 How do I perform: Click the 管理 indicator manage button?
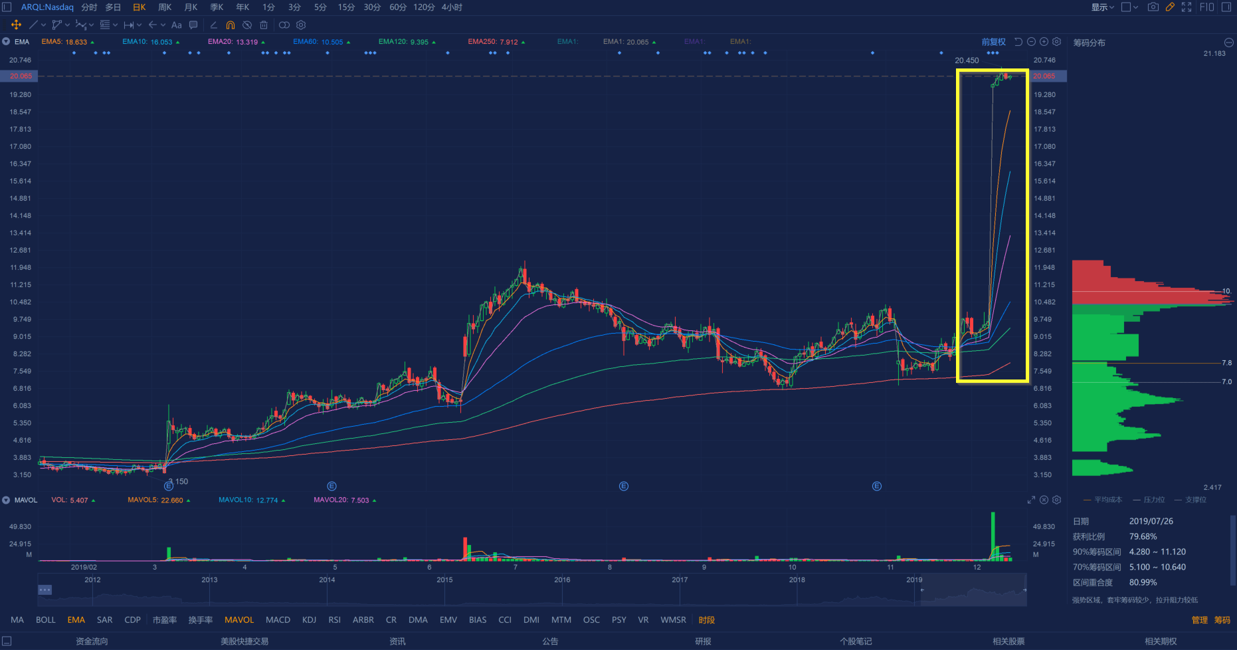1200,619
